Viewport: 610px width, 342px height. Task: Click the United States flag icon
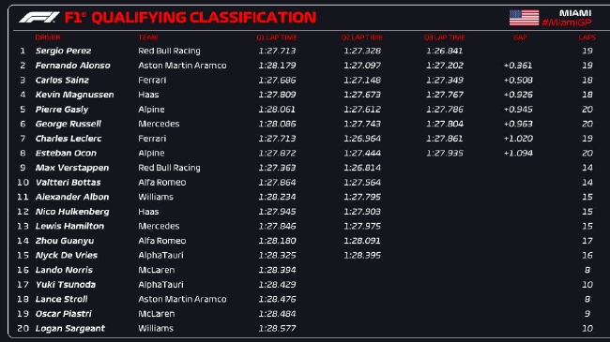click(524, 18)
